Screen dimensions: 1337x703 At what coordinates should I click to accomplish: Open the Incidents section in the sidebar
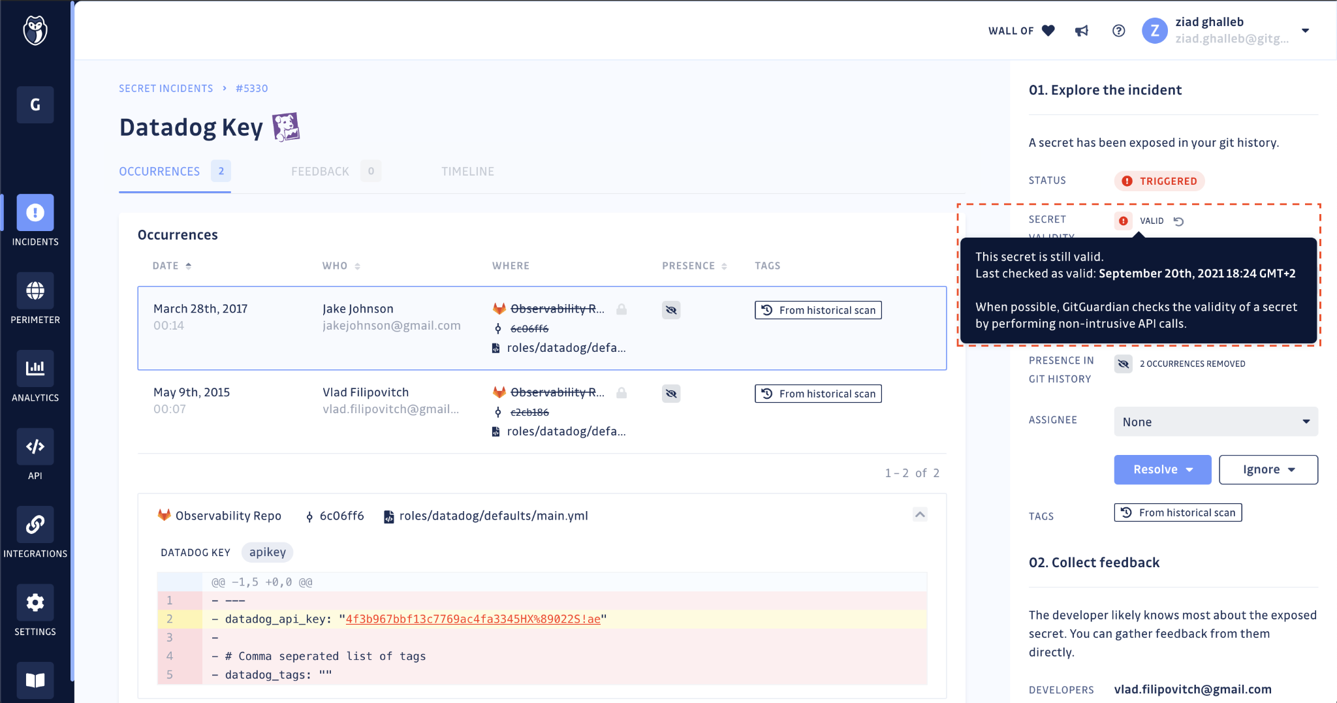35,212
